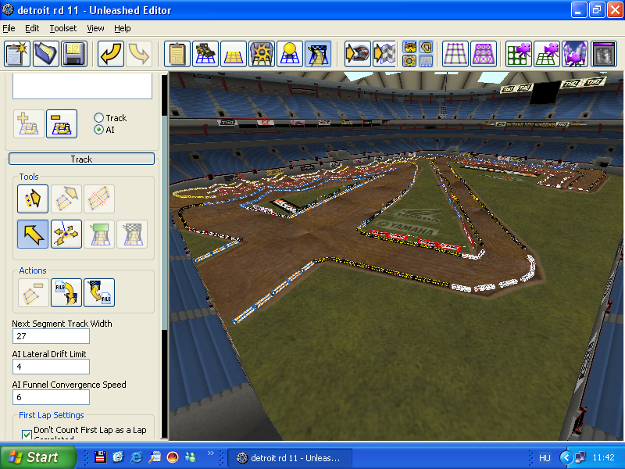Click the export to file action icon
625x469 pixels.
pos(99,293)
